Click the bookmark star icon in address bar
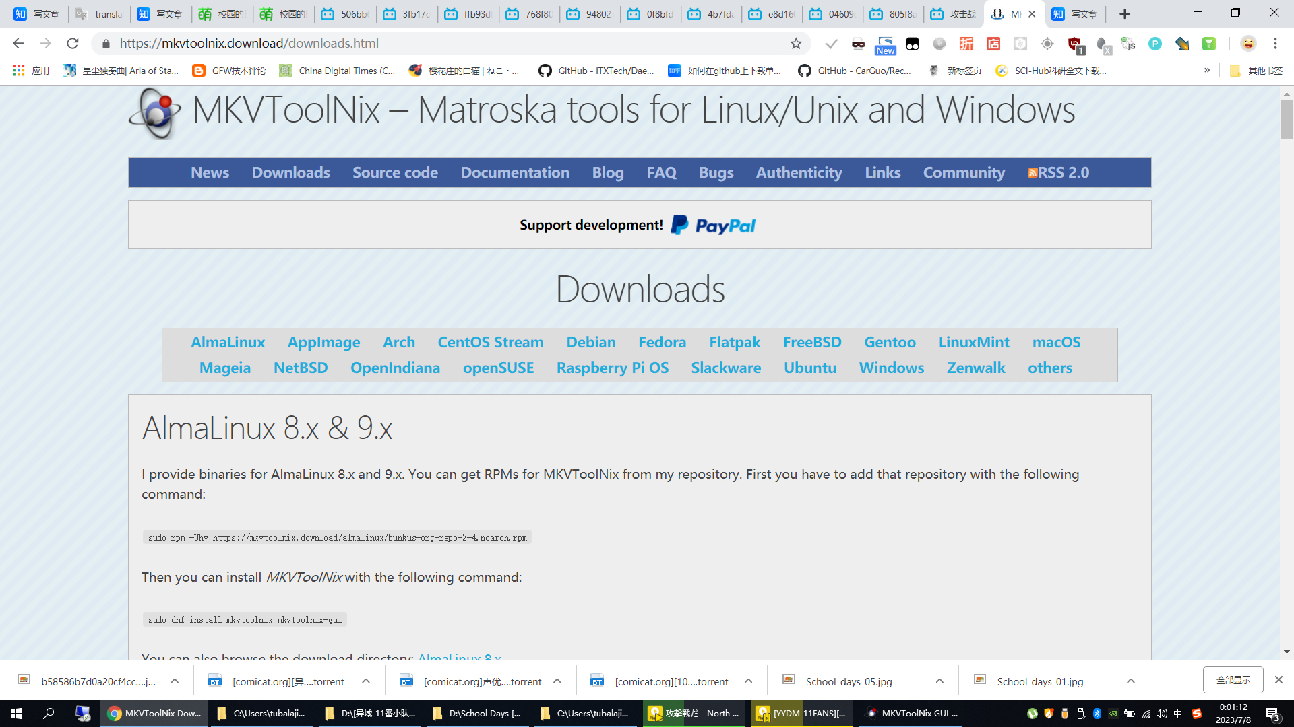The width and height of the screenshot is (1294, 727). pos(796,44)
